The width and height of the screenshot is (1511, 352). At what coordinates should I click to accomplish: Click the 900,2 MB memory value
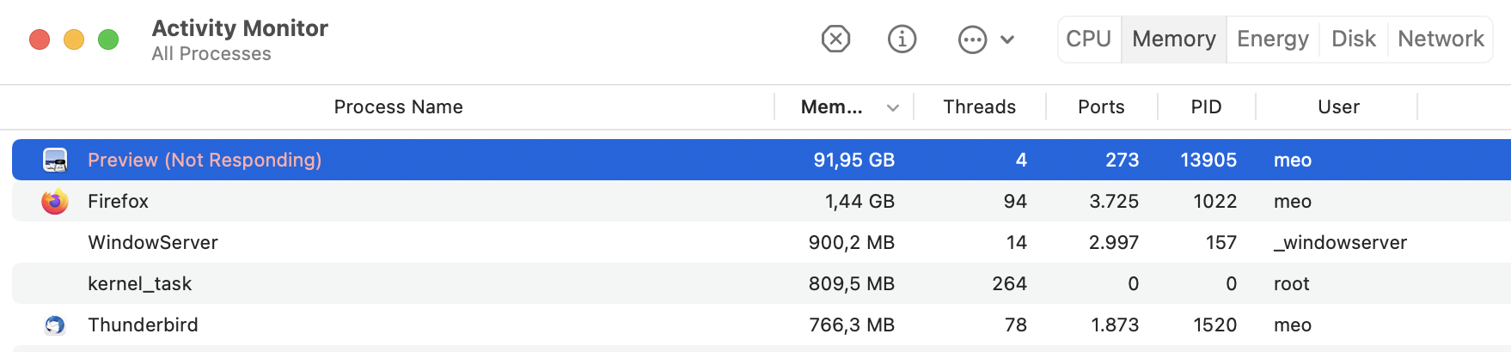pyautogui.click(x=852, y=242)
